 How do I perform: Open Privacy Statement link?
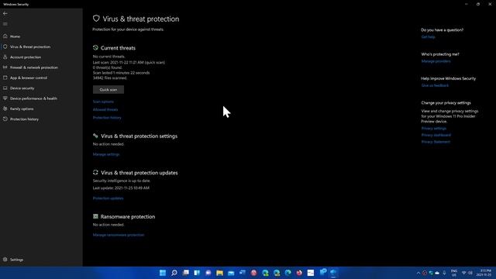click(x=436, y=142)
